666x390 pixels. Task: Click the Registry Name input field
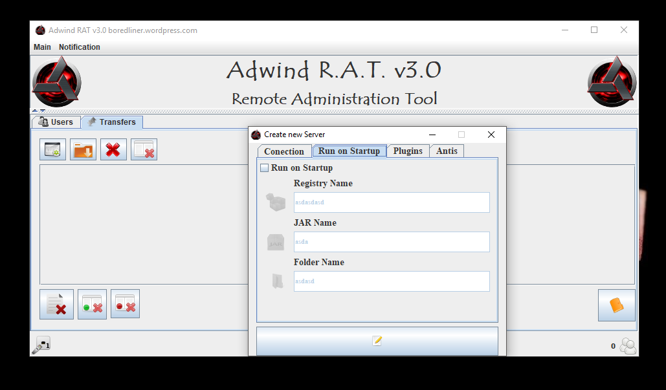click(x=392, y=202)
